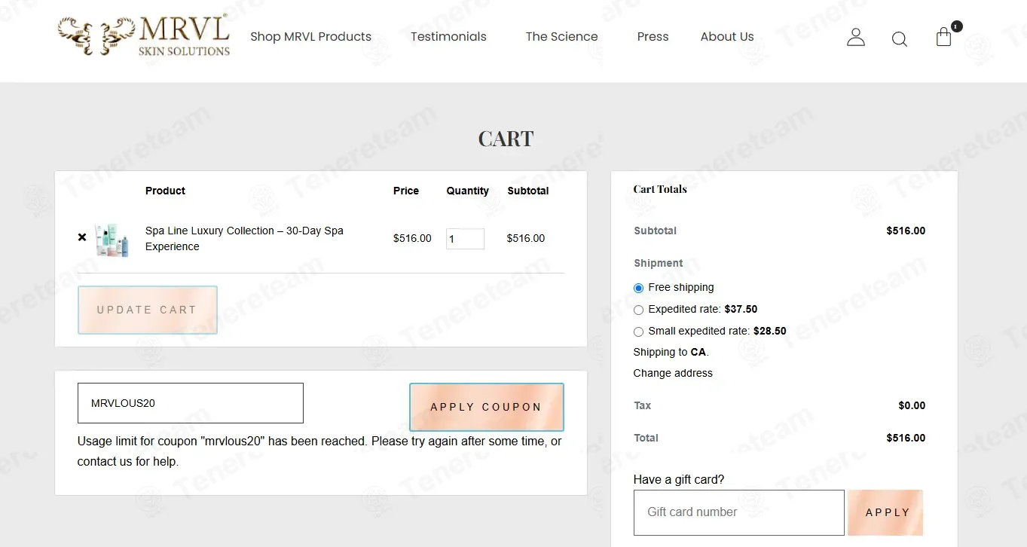Image resolution: width=1027 pixels, height=547 pixels.
Task: Click the Total amount $516.00
Action: point(906,438)
